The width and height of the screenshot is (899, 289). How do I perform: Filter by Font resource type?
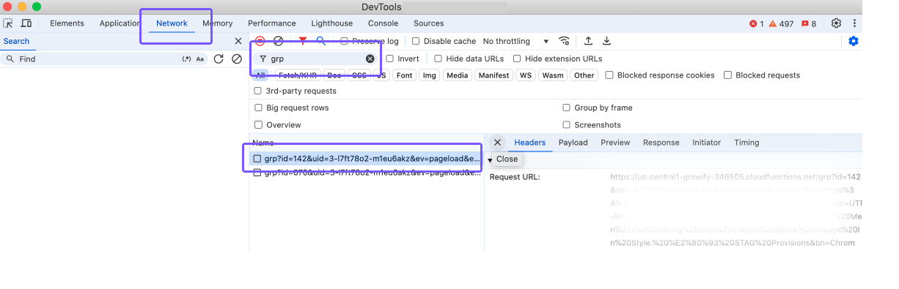[x=404, y=75]
